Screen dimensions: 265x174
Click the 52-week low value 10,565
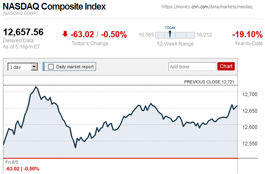pos(146,35)
